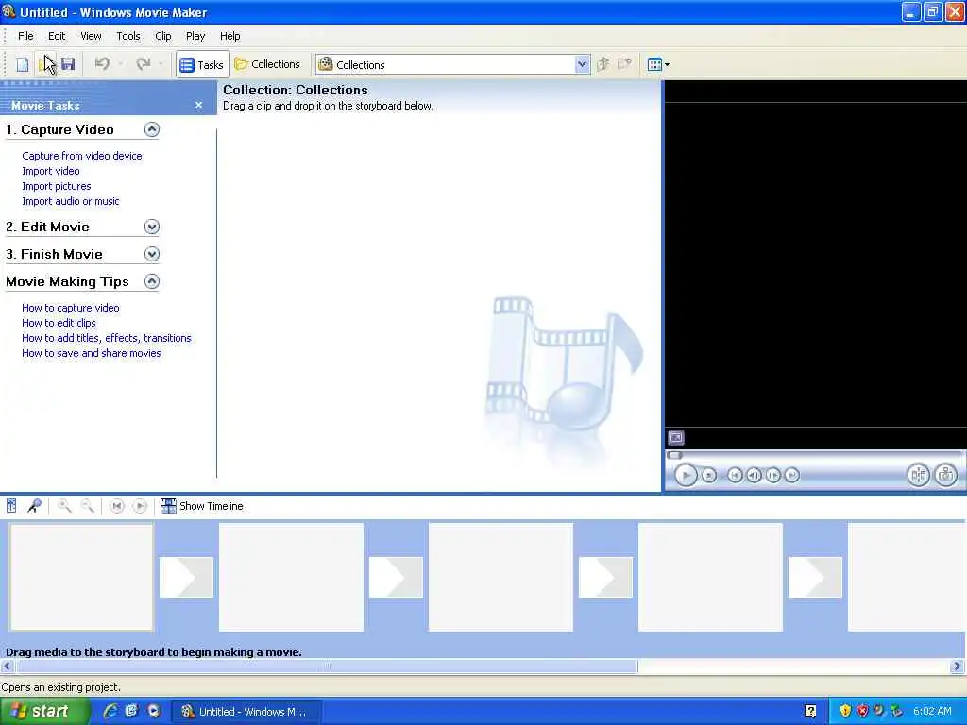
Task: Expand the Edit Movie section
Action: pyautogui.click(x=152, y=227)
